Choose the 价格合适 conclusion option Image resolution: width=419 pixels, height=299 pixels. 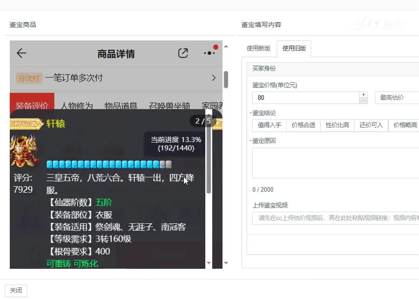pyautogui.click(x=303, y=125)
